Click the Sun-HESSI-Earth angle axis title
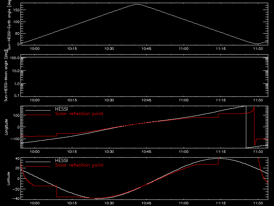This screenshot has height=206, width=274. click(x=9, y=25)
